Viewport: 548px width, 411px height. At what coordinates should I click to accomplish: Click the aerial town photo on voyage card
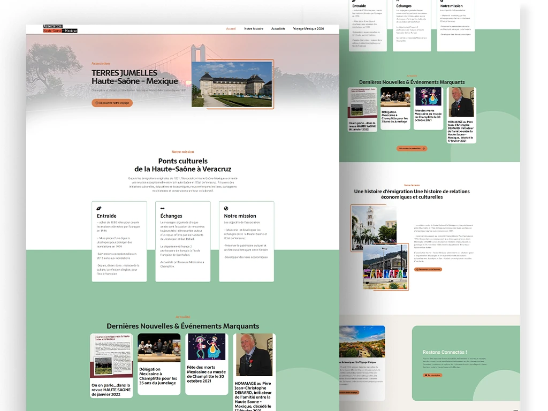tap(362, 341)
